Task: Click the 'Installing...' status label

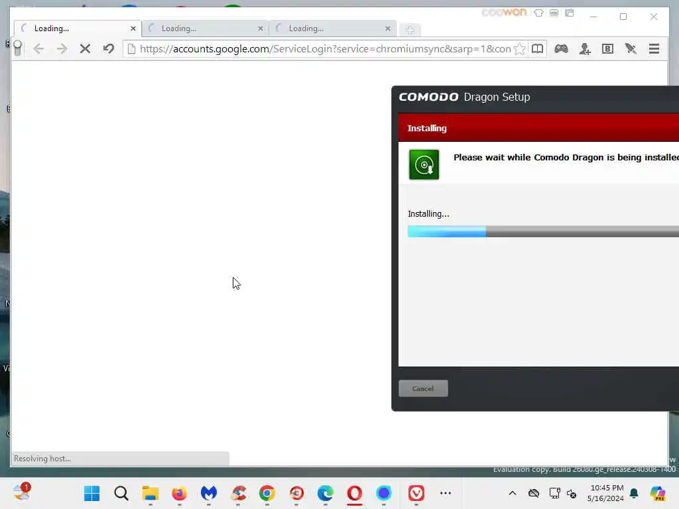Action: 428,214
